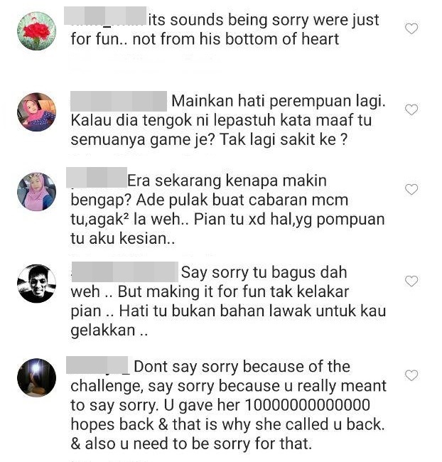Like the 'Mainkan hati perempuan lagi' comment
This screenshot has height=462, width=442.
pyautogui.click(x=411, y=109)
